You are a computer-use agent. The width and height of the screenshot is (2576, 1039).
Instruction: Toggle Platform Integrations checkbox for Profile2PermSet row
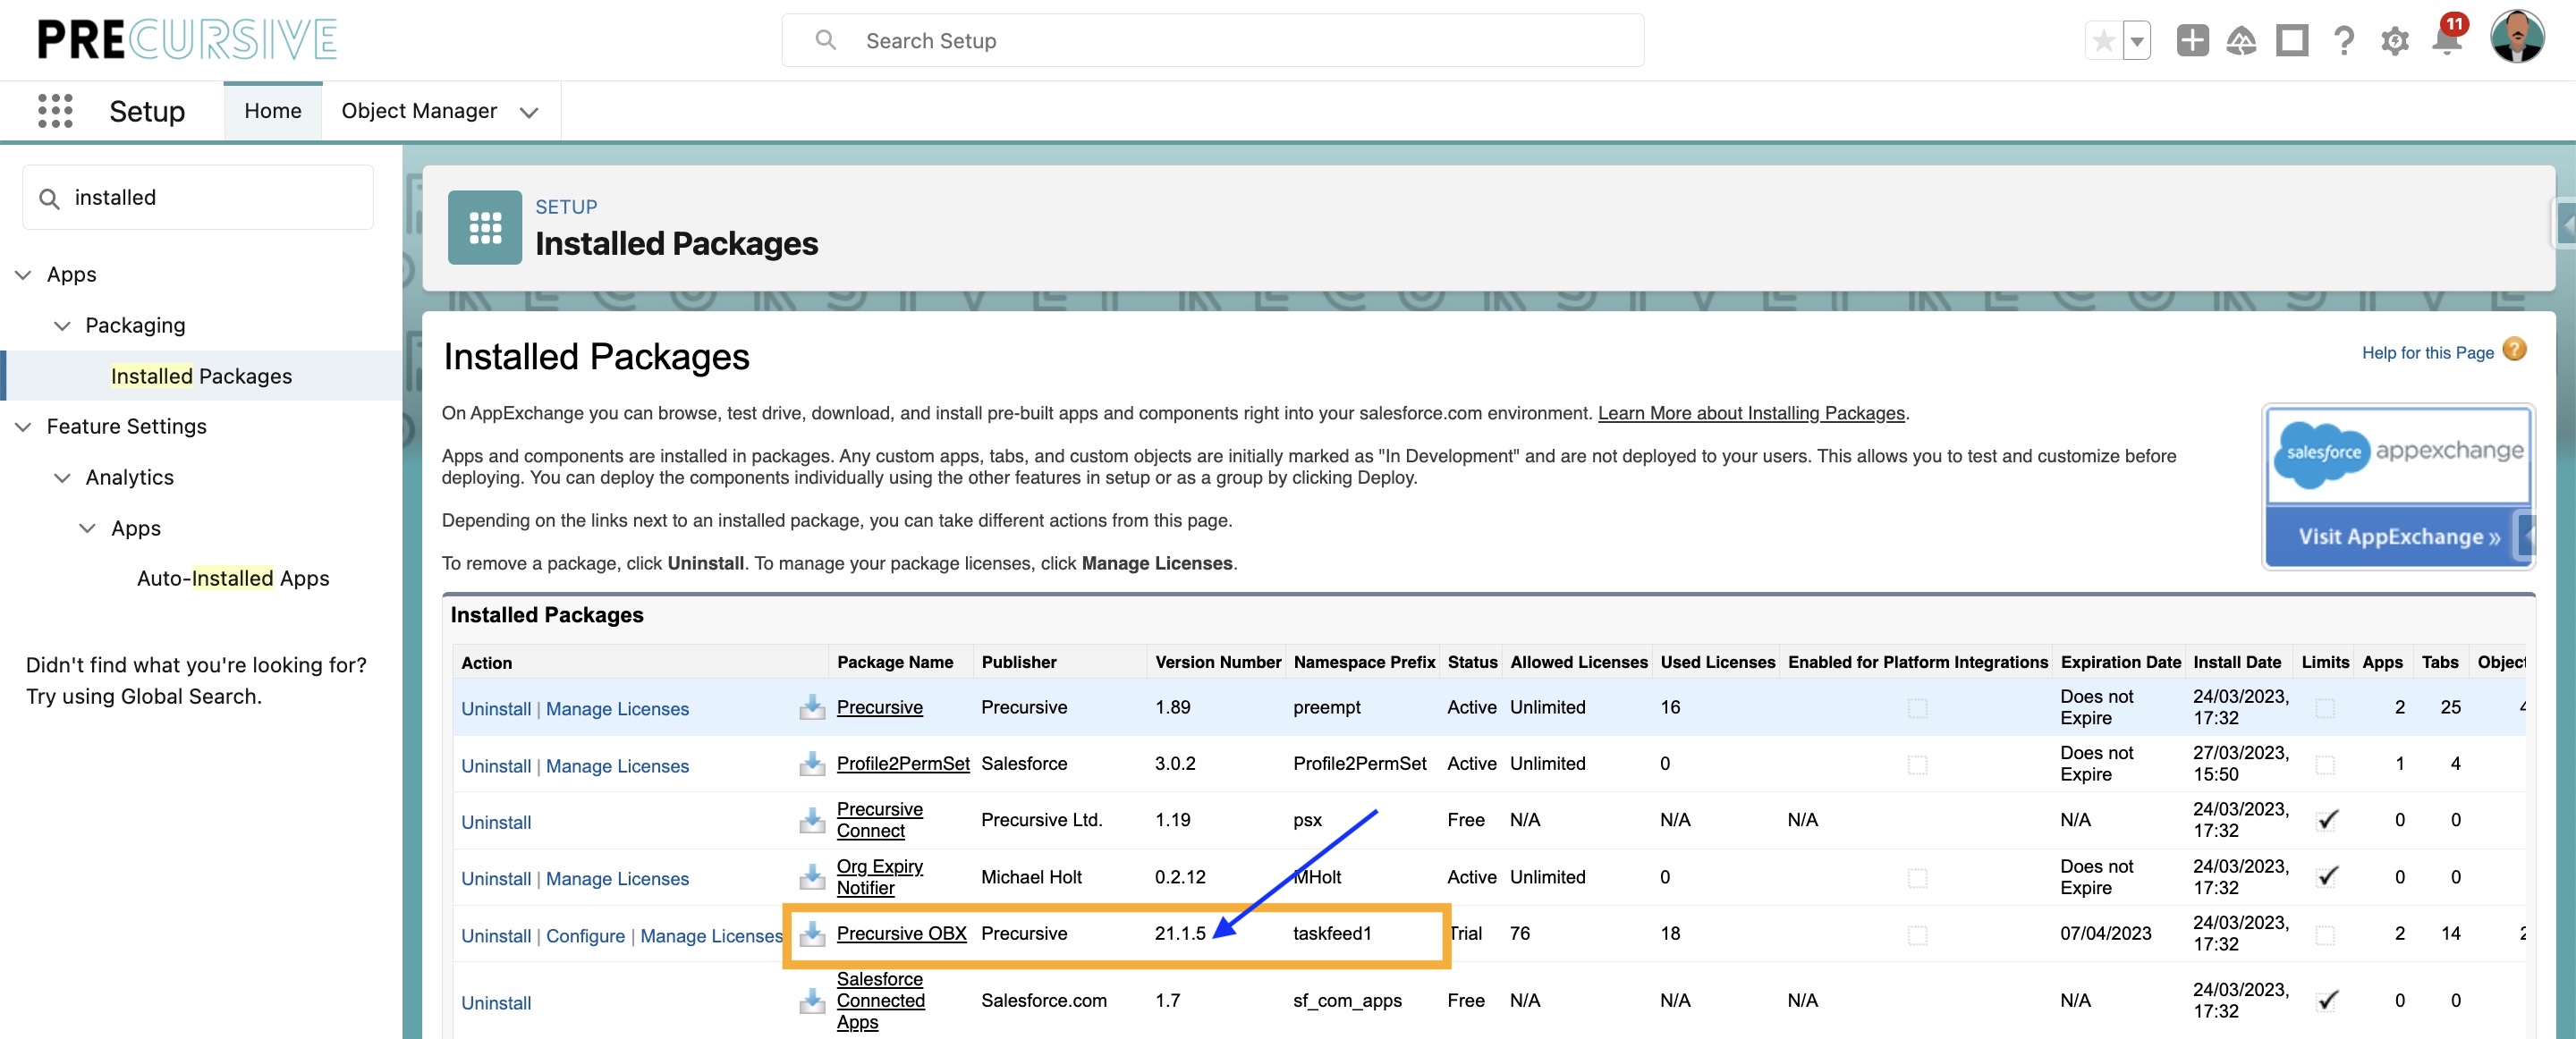[1917, 765]
